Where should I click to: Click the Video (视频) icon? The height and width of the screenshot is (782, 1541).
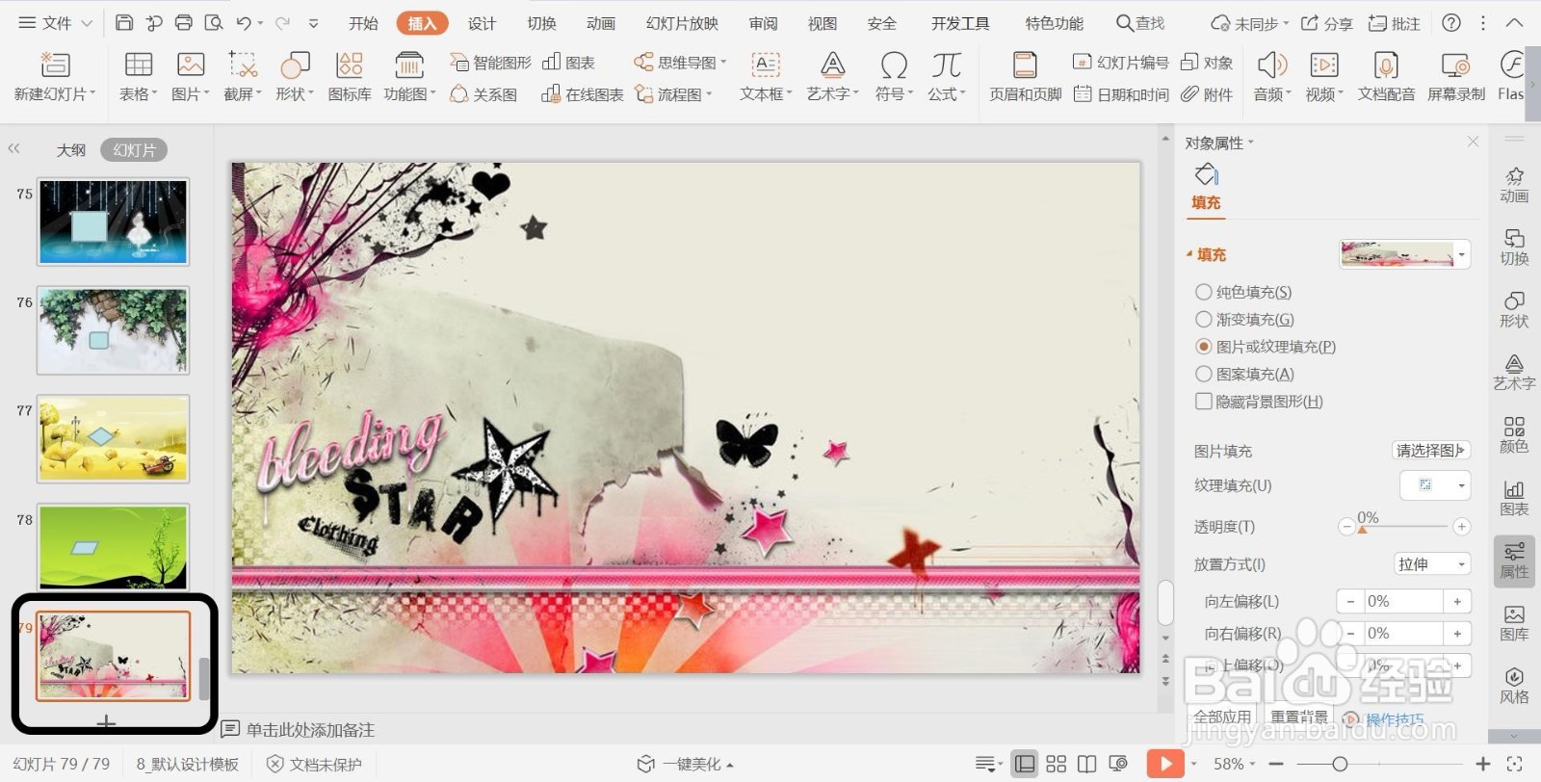[x=1324, y=65]
